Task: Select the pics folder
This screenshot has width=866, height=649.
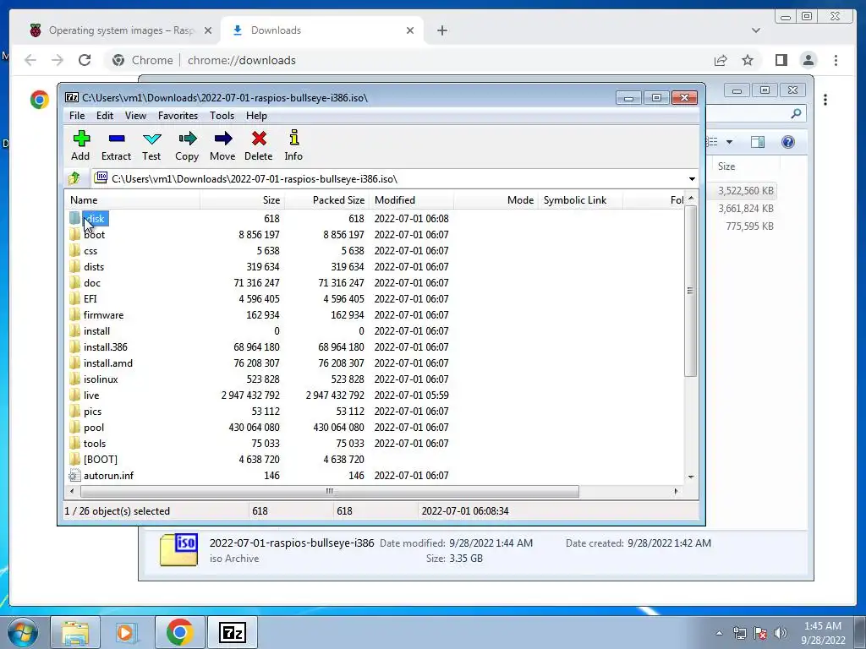Action: point(92,412)
